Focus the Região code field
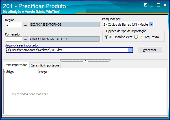Viewport: 170px width, 120px height. tap(14, 25)
